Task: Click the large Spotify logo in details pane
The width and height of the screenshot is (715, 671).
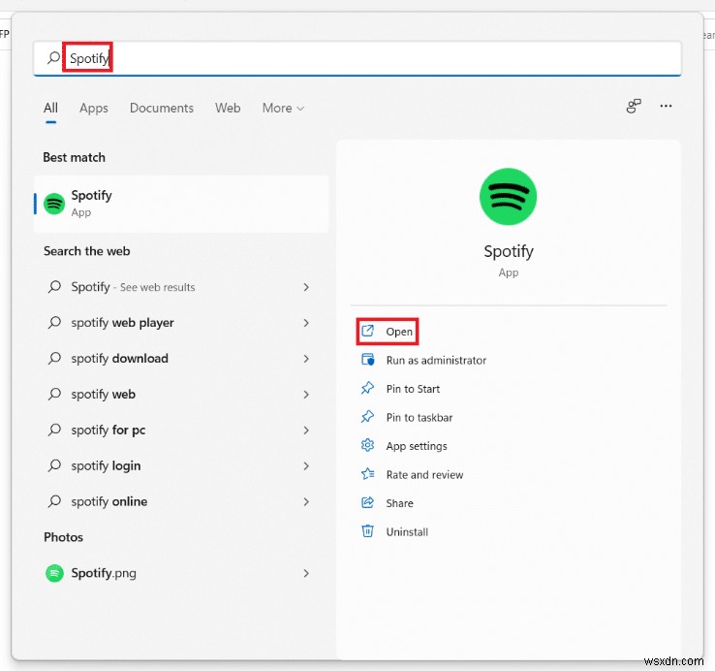Action: 508,196
